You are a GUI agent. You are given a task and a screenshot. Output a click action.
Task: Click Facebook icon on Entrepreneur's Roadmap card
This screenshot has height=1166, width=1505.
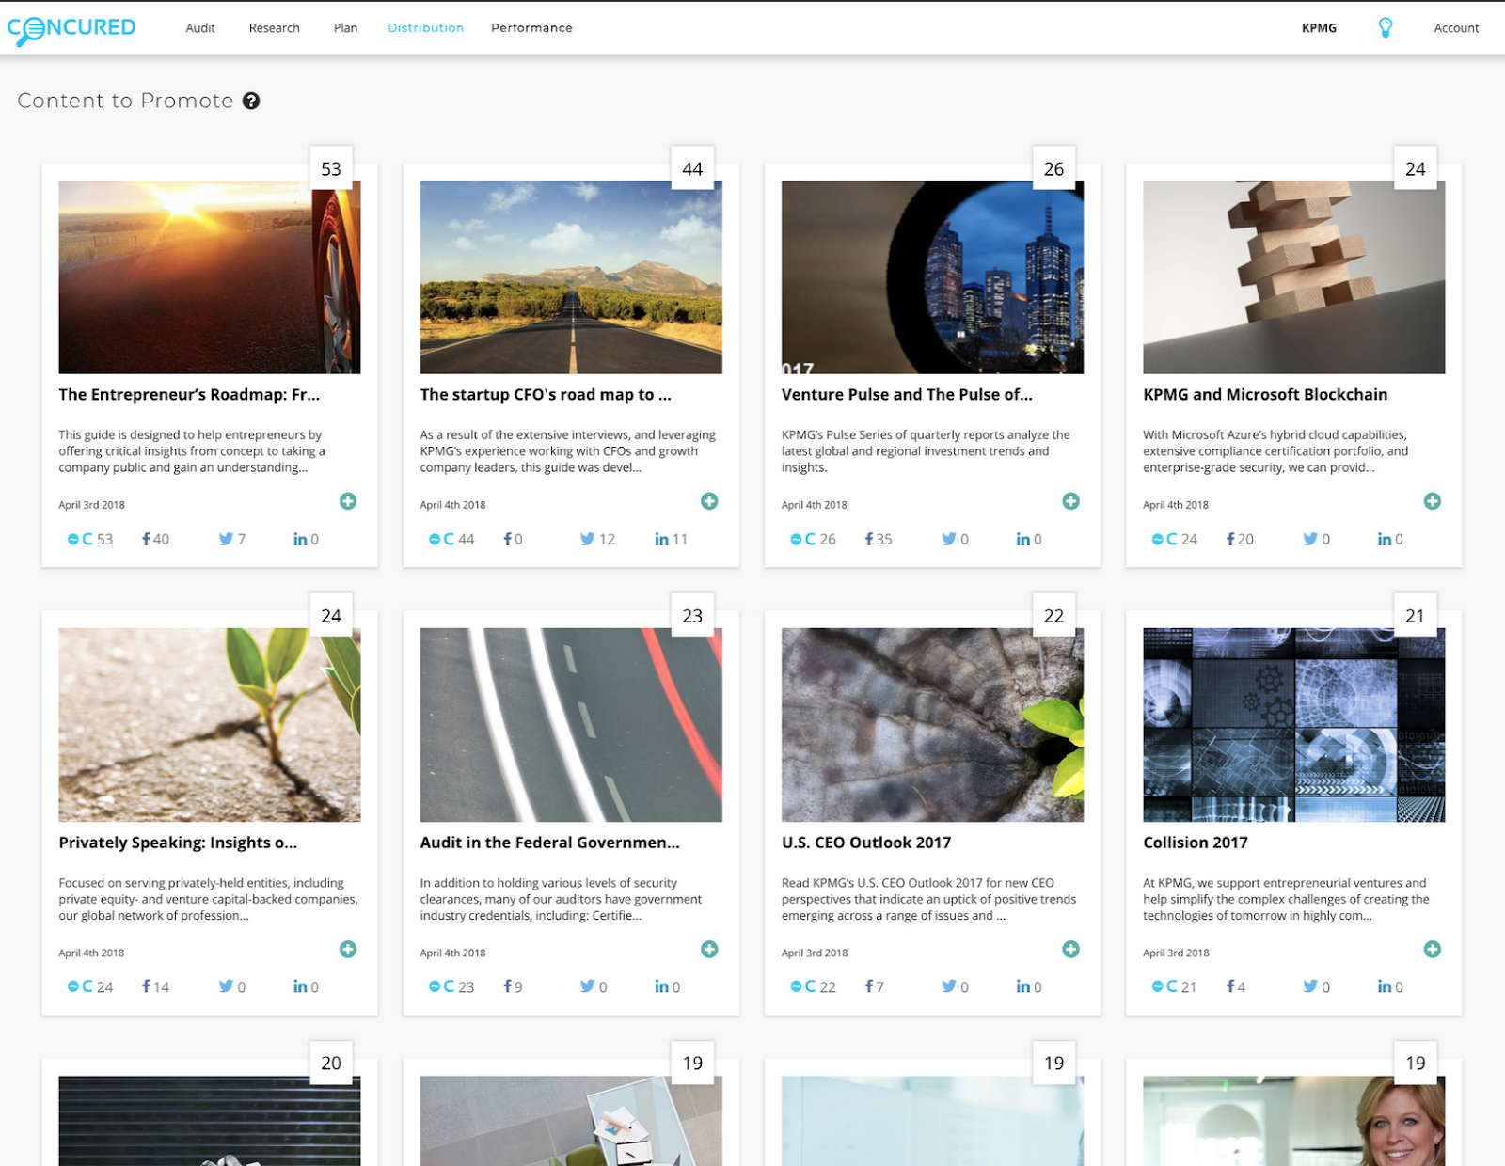pos(146,539)
